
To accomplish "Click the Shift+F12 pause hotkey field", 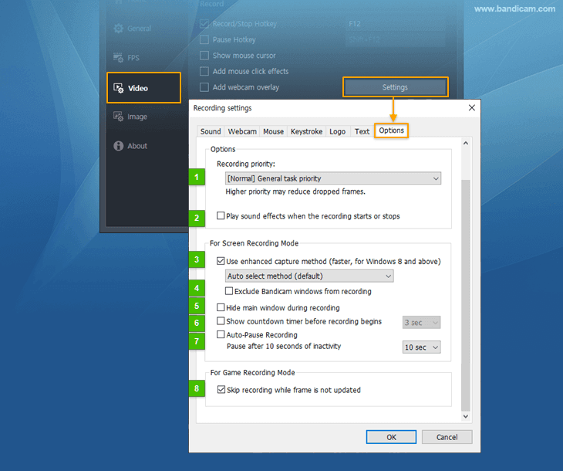I will tap(396, 39).
